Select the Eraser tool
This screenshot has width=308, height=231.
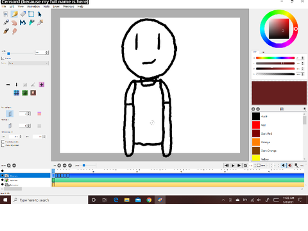pyautogui.click(x=23, y=14)
